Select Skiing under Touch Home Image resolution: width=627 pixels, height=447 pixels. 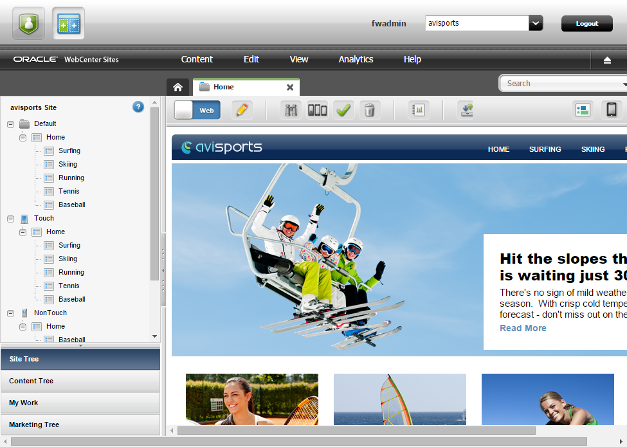click(x=68, y=259)
